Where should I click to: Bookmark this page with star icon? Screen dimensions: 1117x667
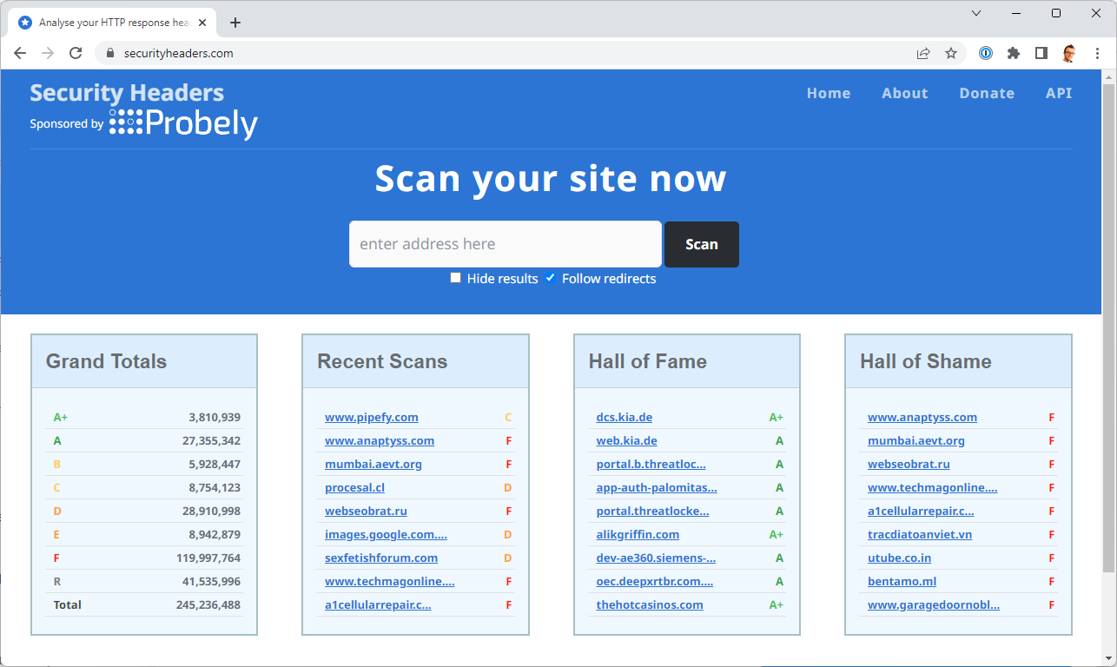951,53
